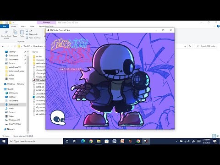Open Music under This PC

tap(11, 108)
